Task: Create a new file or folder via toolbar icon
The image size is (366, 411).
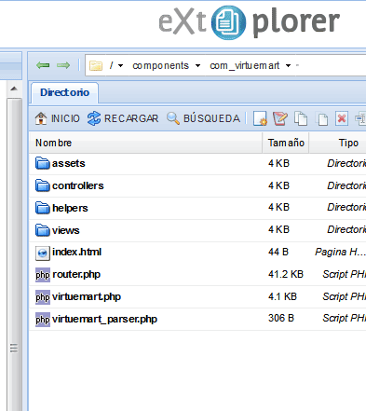Action: tap(260, 118)
